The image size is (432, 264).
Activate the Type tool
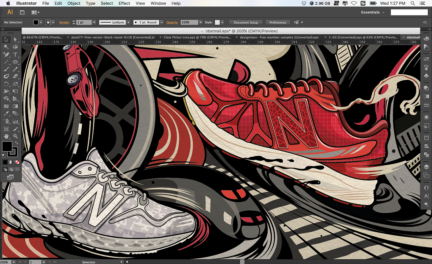(x=16, y=54)
